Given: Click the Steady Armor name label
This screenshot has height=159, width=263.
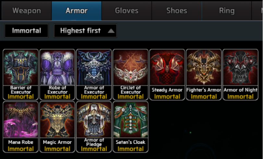Looking at the screenshot, I should [x=167, y=90].
